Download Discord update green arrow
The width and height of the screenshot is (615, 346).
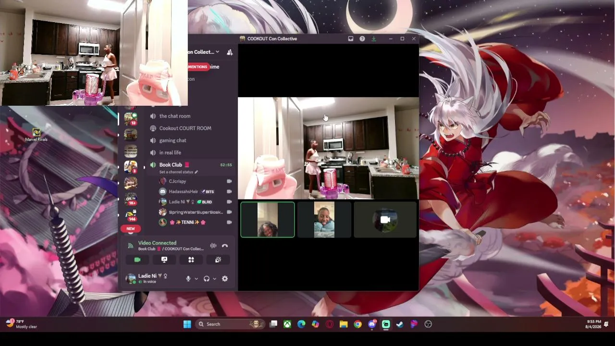[x=374, y=39]
